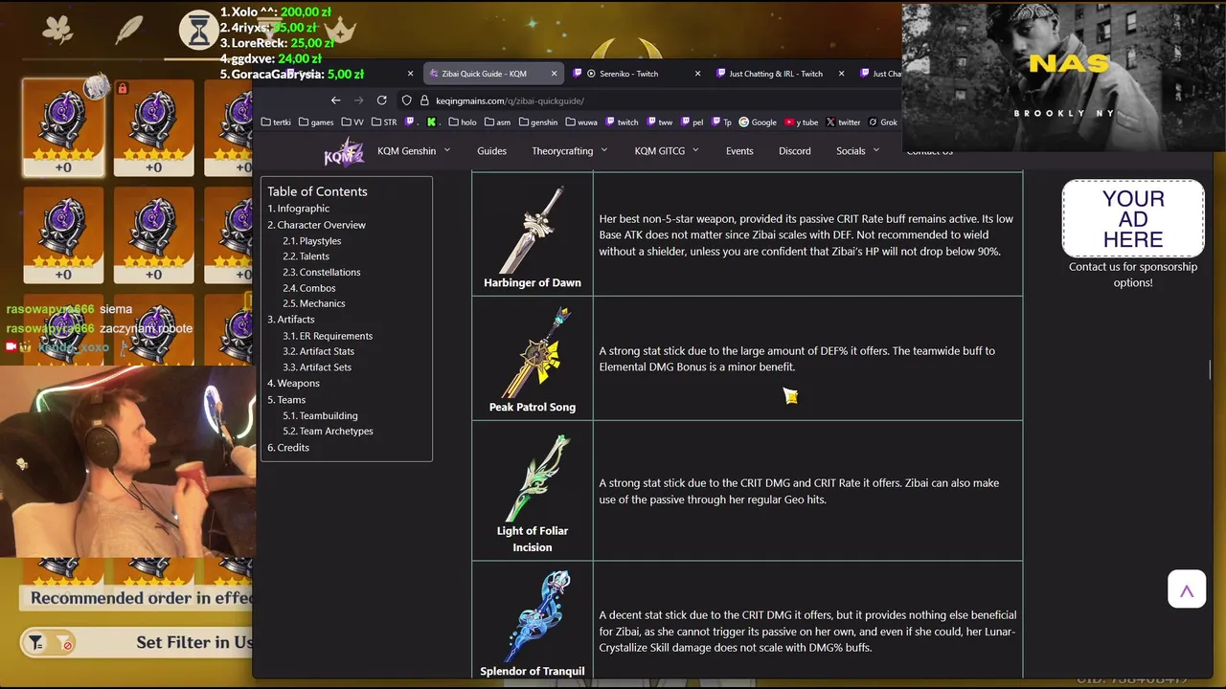Open the twitter bookmark
This screenshot has height=689, width=1226.
(x=843, y=122)
